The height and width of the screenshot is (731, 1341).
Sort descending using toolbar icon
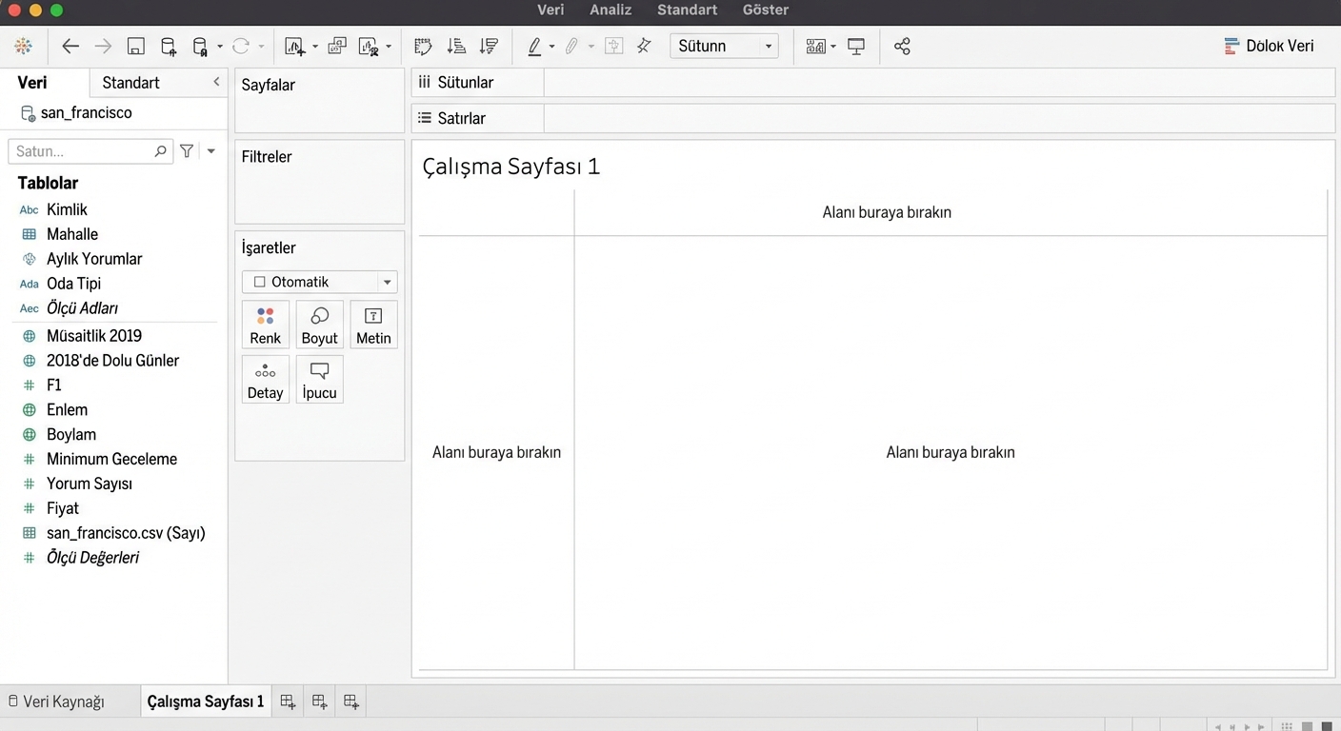tap(489, 46)
